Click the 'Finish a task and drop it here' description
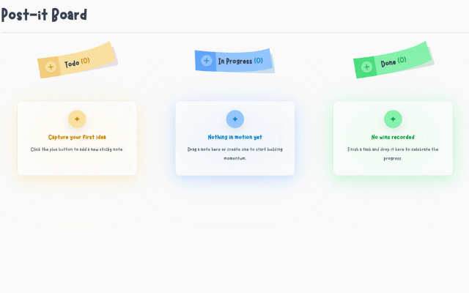The width and height of the screenshot is (469, 293). pos(393,154)
